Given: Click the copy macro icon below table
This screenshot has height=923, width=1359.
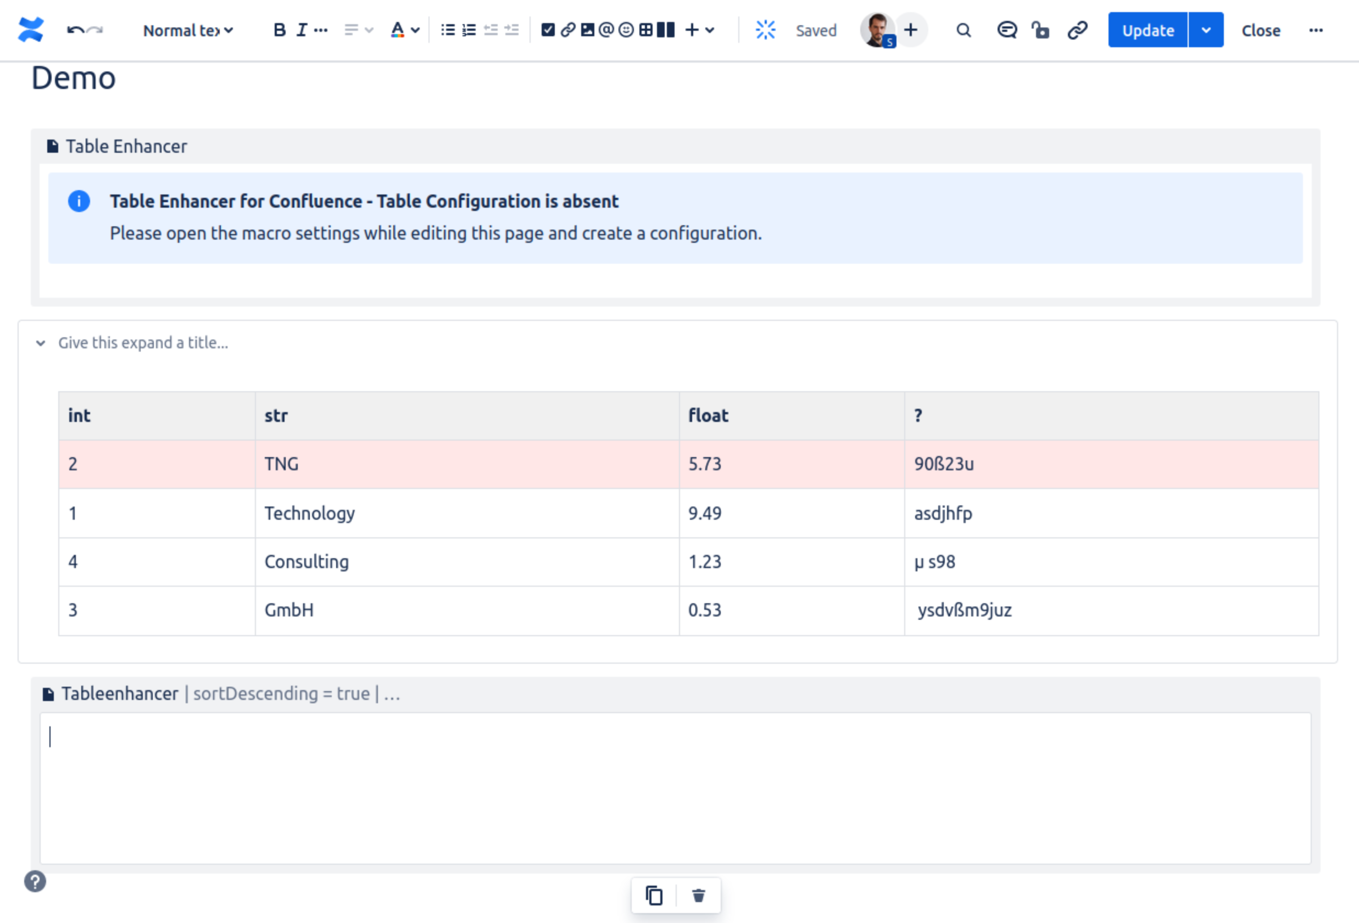Looking at the screenshot, I should tap(653, 894).
